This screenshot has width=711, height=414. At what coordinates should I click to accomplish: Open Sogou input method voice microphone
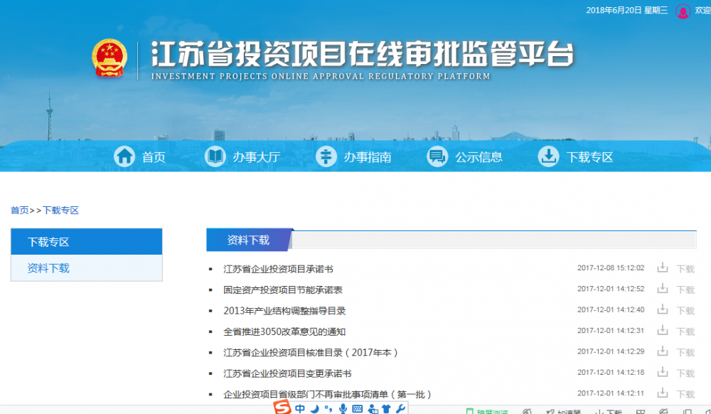pyautogui.click(x=343, y=408)
